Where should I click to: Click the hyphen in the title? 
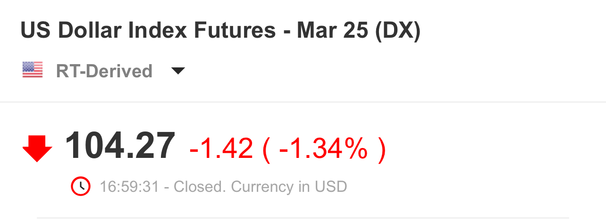coord(286,32)
